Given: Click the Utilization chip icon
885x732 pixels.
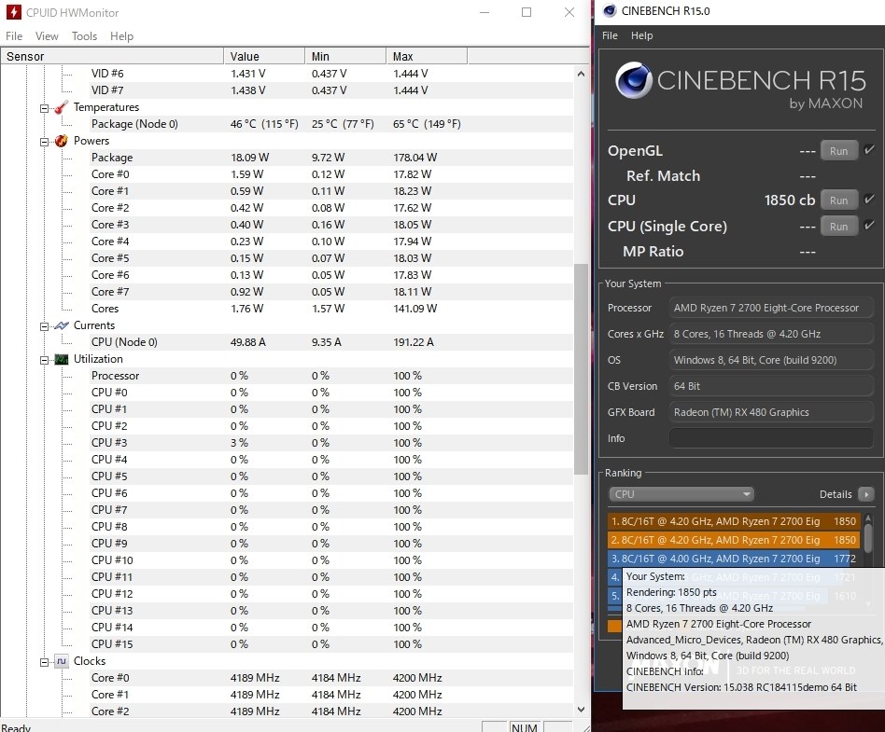Looking at the screenshot, I should 61,359.
